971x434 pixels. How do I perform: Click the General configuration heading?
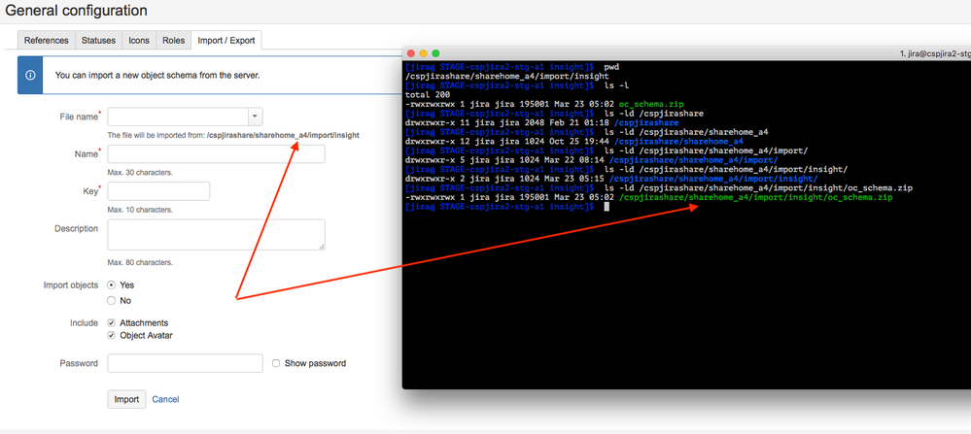click(x=76, y=11)
